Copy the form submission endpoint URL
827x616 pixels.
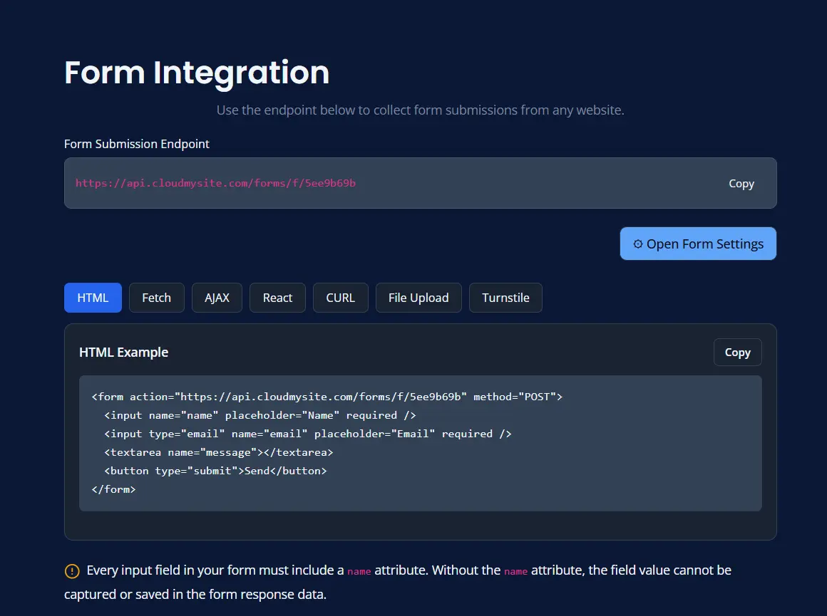[741, 183]
